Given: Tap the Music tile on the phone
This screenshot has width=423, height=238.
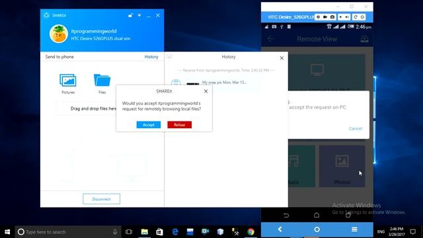Looking at the screenshot, I should point(301,166).
